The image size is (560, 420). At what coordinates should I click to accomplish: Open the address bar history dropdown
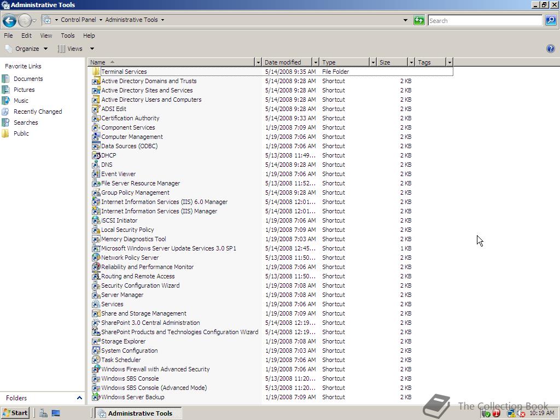pyautogui.click(x=405, y=20)
